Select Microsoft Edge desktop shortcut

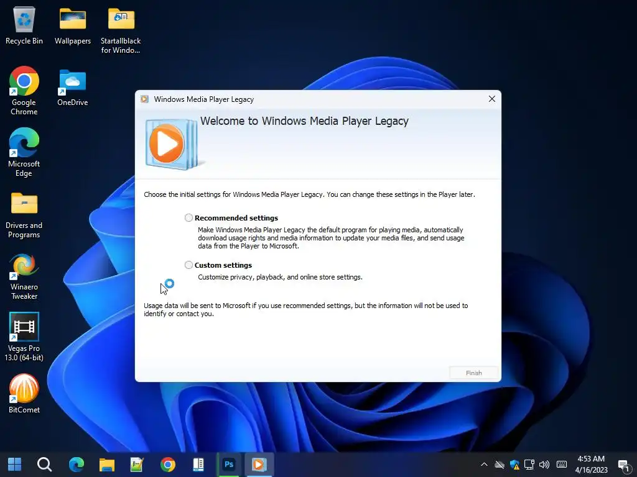click(x=24, y=153)
